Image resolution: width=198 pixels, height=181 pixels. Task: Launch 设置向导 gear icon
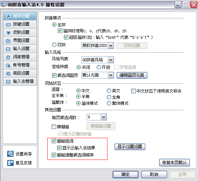(x=10, y=154)
